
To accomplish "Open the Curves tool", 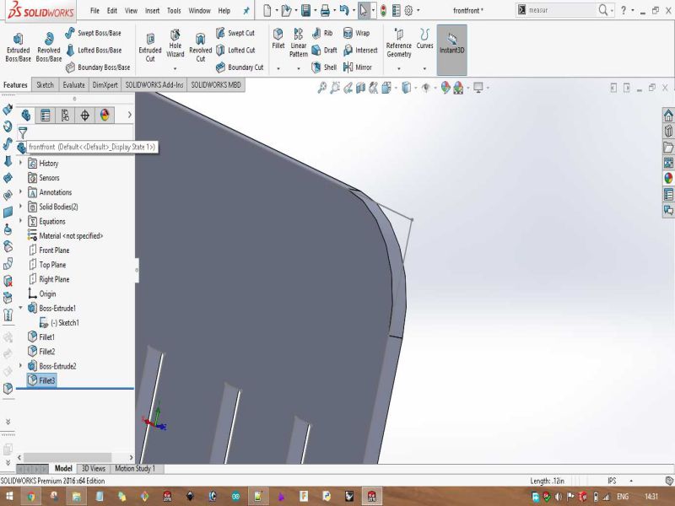I will pyautogui.click(x=424, y=39).
